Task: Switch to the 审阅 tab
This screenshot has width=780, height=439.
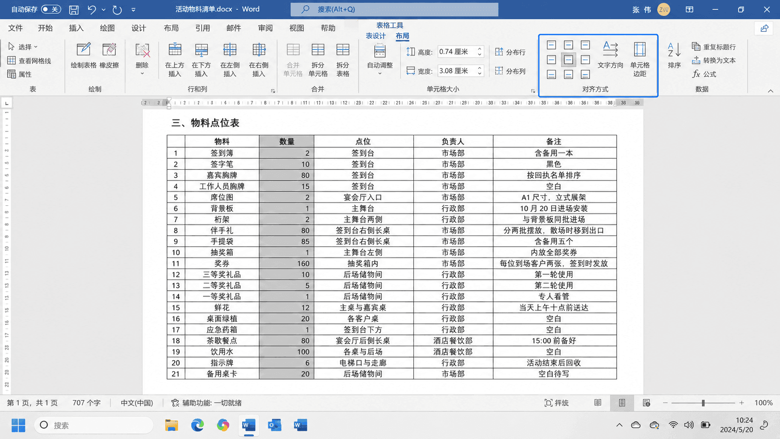Action: [265, 28]
